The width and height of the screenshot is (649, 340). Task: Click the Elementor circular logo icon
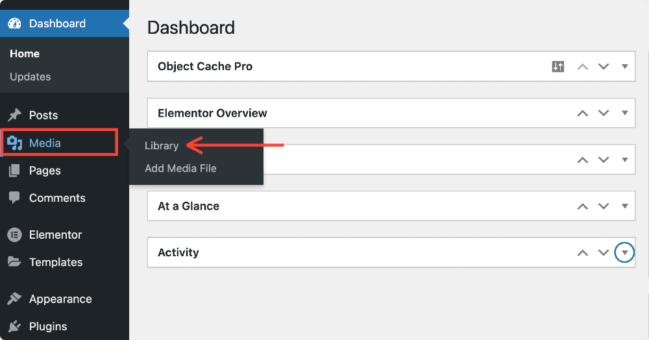coord(14,235)
